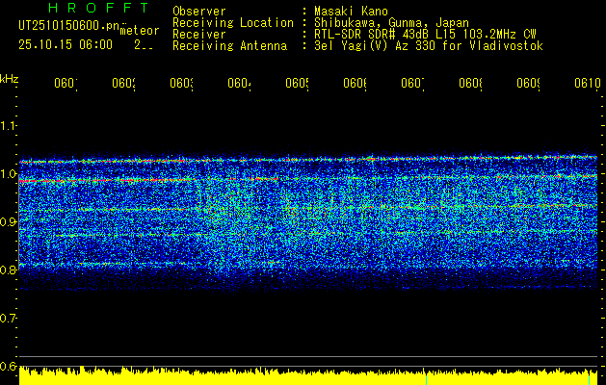Click the 'meteor' label
Screen dimensions: 606x385
[x=140, y=31]
